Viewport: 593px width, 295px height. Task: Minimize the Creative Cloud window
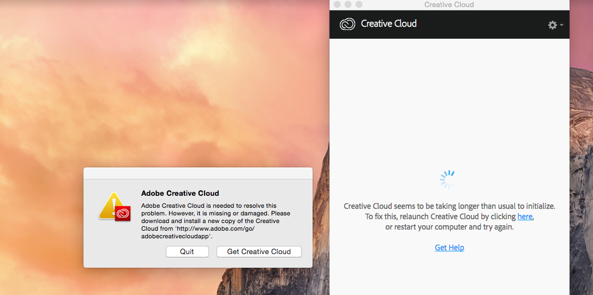point(348,4)
